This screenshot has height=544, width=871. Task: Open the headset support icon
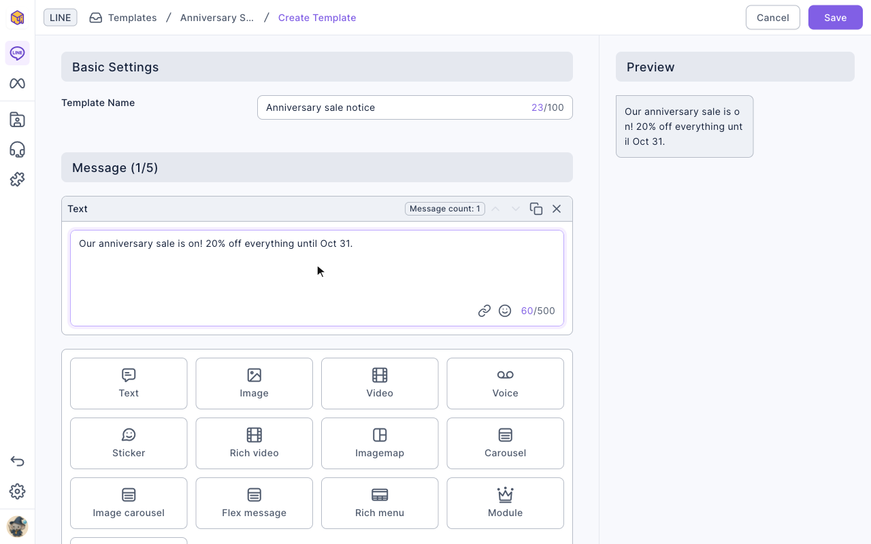pos(17,150)
